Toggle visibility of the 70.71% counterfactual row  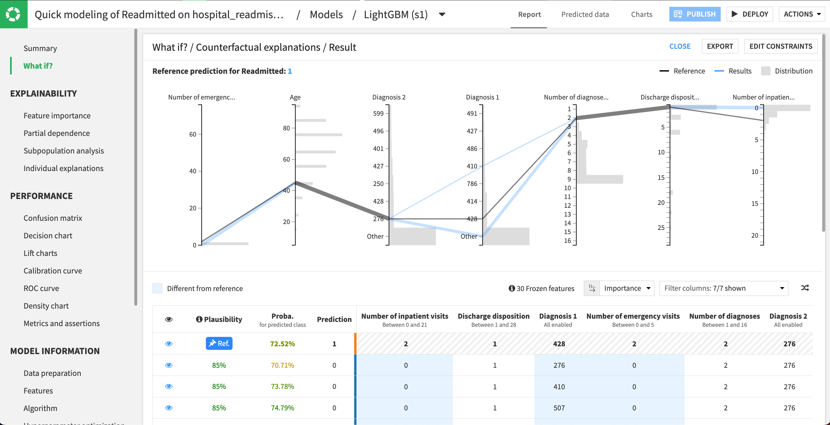169,365
